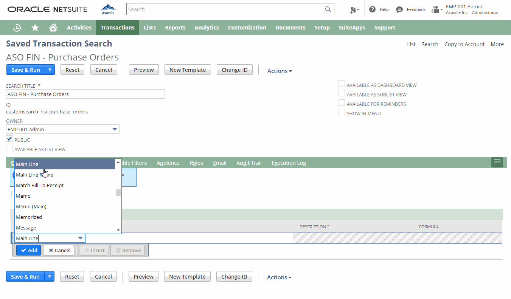This screenshot has width=511, height=299.
Task: Check Available for Reminders
Action: pos(342,103)
